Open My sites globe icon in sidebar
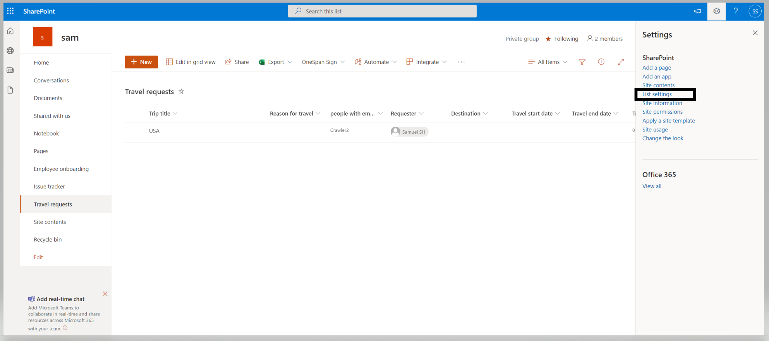769x341 pixels. tap(10, 51)
